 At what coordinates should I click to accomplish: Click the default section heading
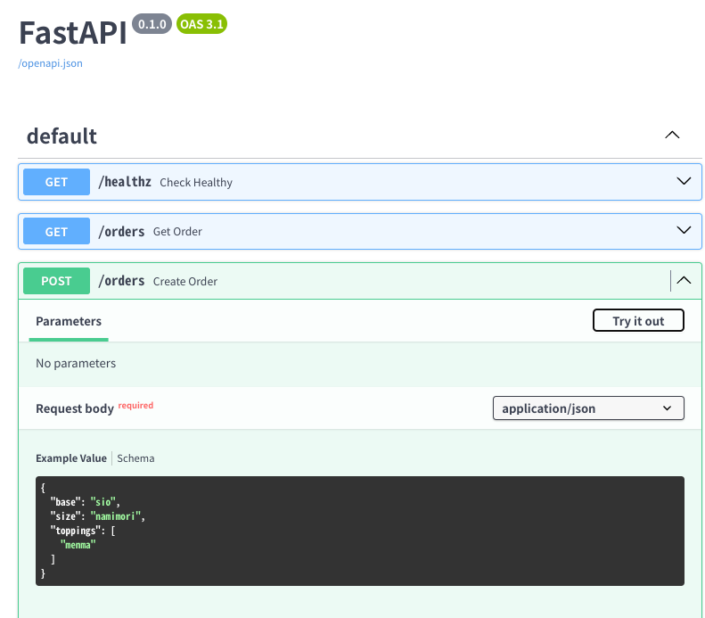click(61, 136)
